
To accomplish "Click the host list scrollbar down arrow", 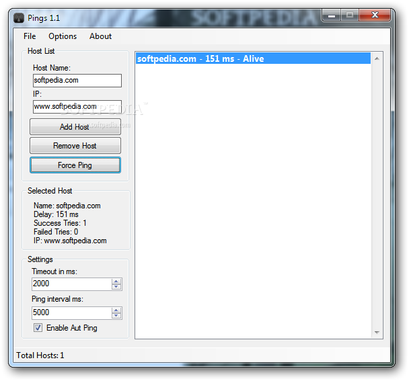I will pyautogui.click(x=377, y=332).
